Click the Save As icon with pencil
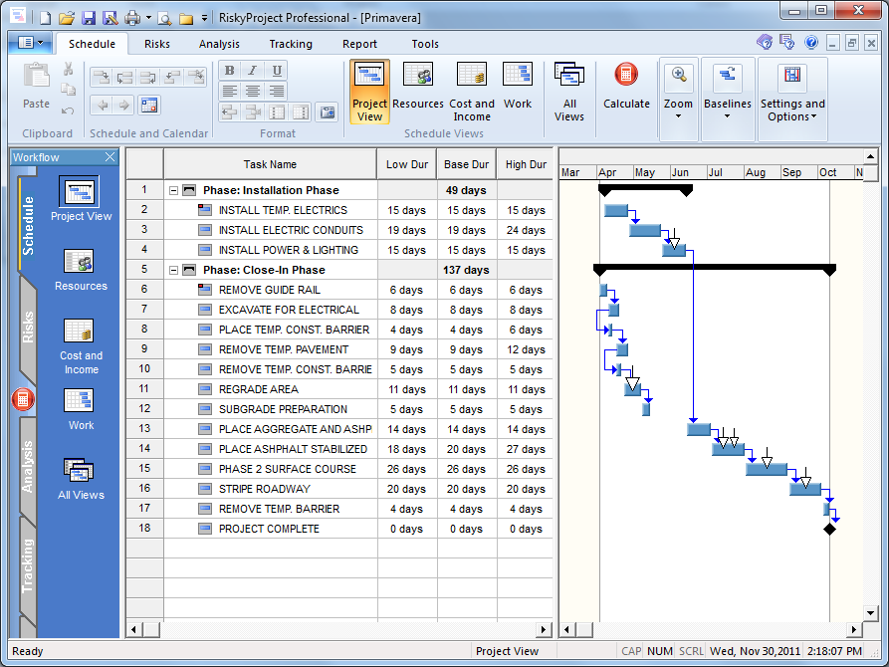This screenshot has width=889, height=667. point(110,18)
